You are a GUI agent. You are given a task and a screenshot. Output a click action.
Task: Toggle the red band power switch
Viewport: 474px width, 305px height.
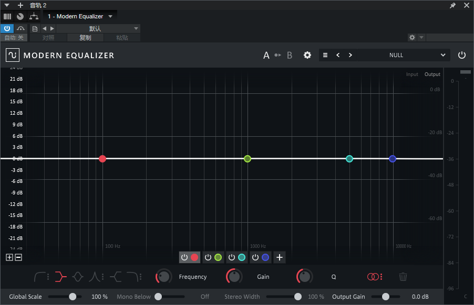point(184,257)
